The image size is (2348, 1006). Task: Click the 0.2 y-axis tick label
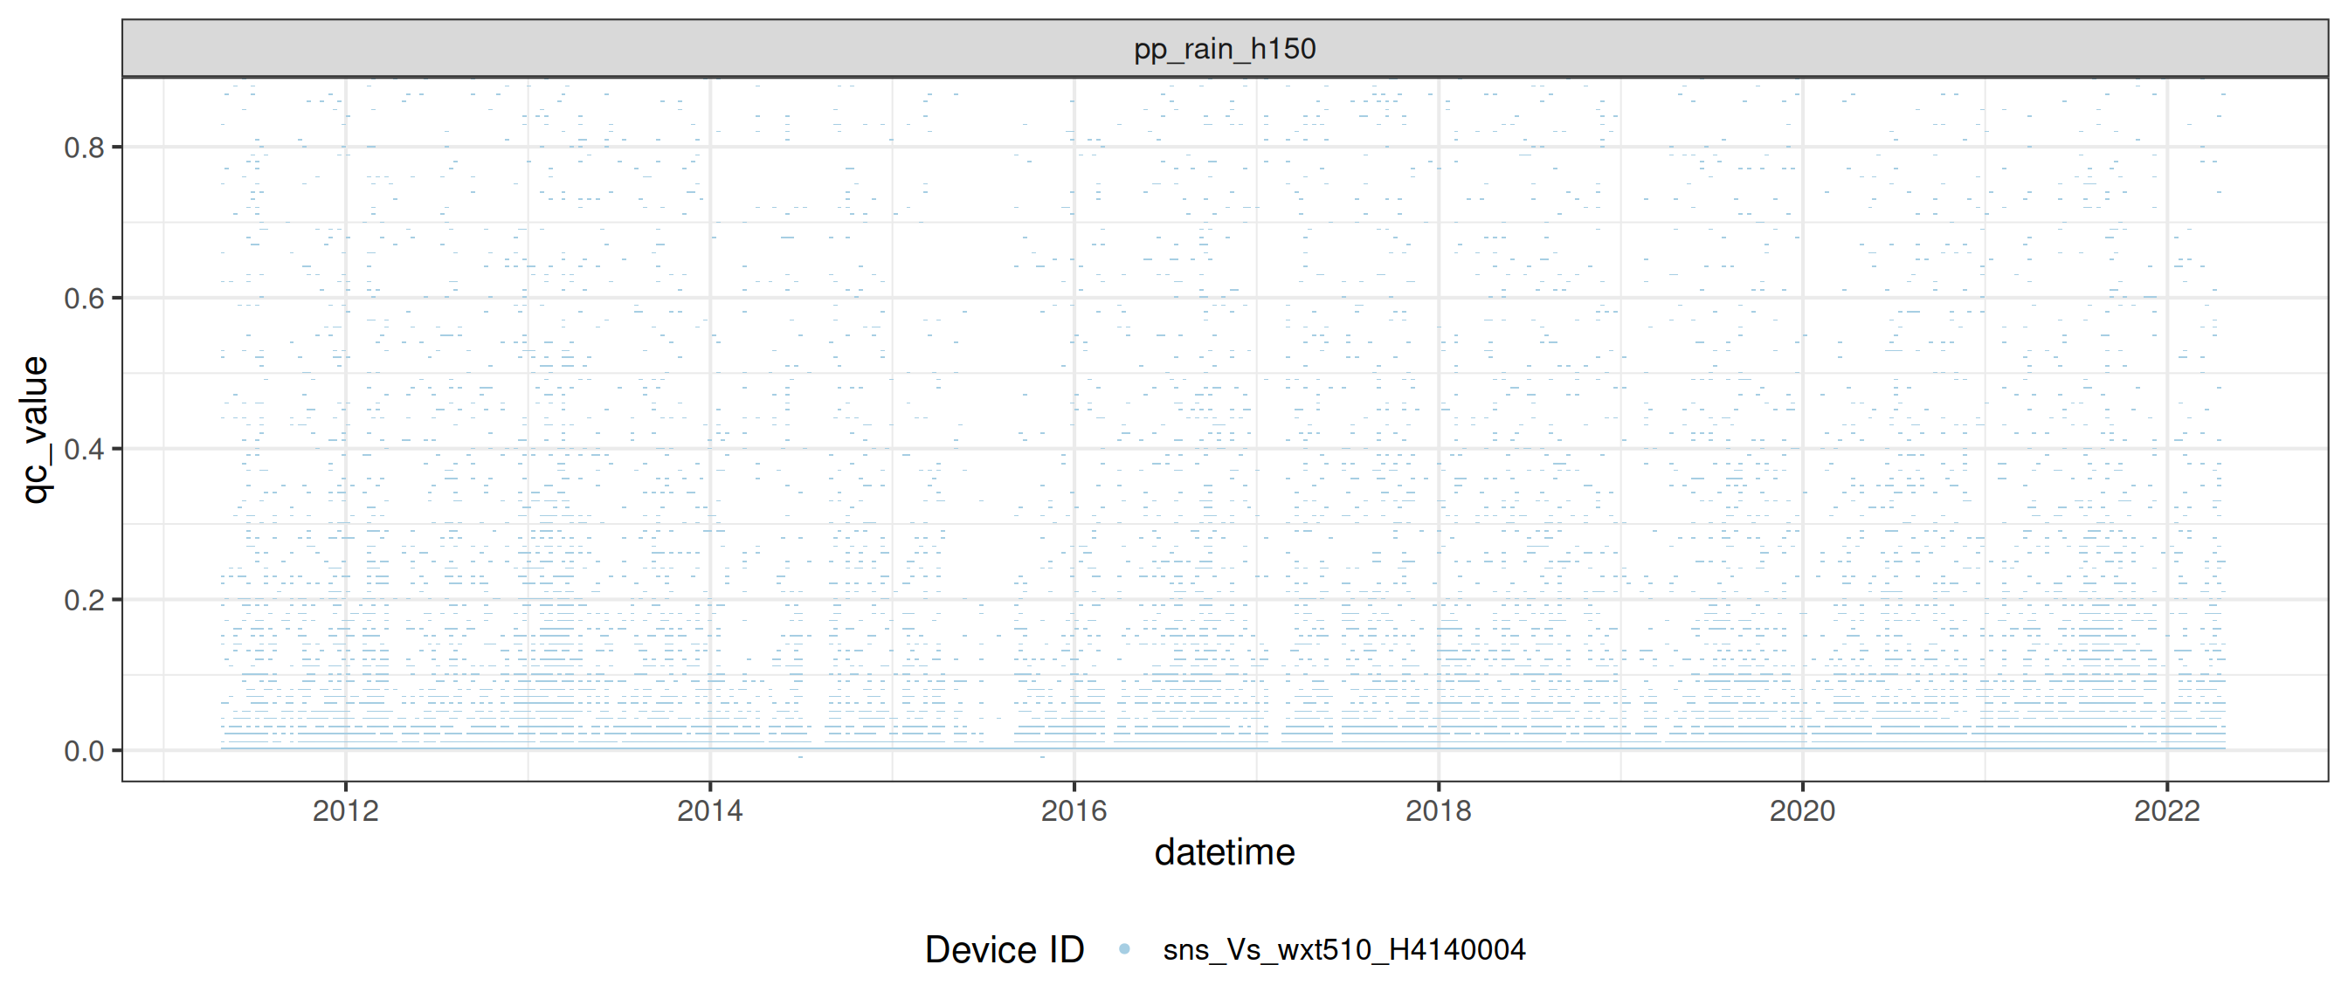point(84,600)
